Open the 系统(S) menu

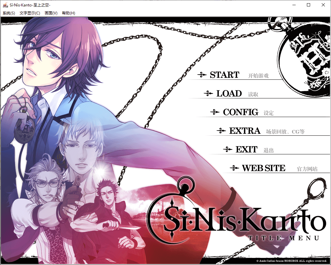(9, 13)
